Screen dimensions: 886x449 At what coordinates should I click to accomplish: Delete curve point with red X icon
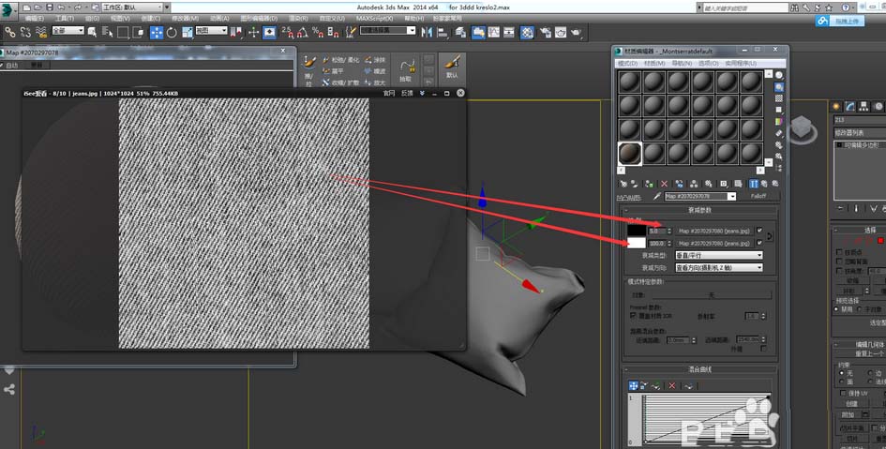[x=671, y=385]
